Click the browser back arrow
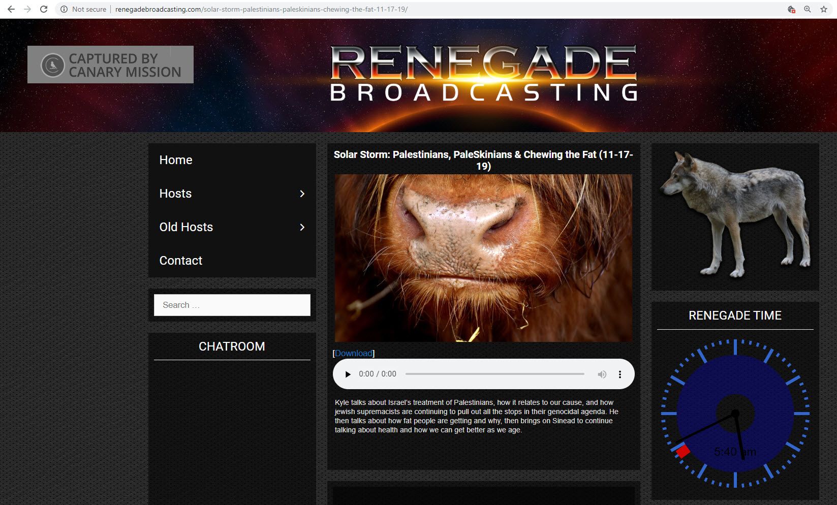 click(x=11, y=9)
